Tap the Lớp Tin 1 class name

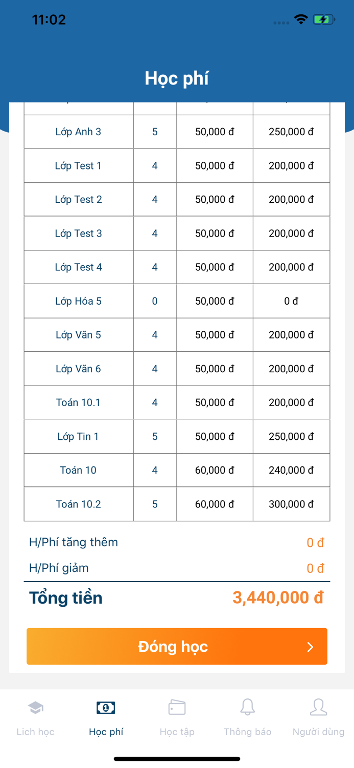click(x=78, y=436)
